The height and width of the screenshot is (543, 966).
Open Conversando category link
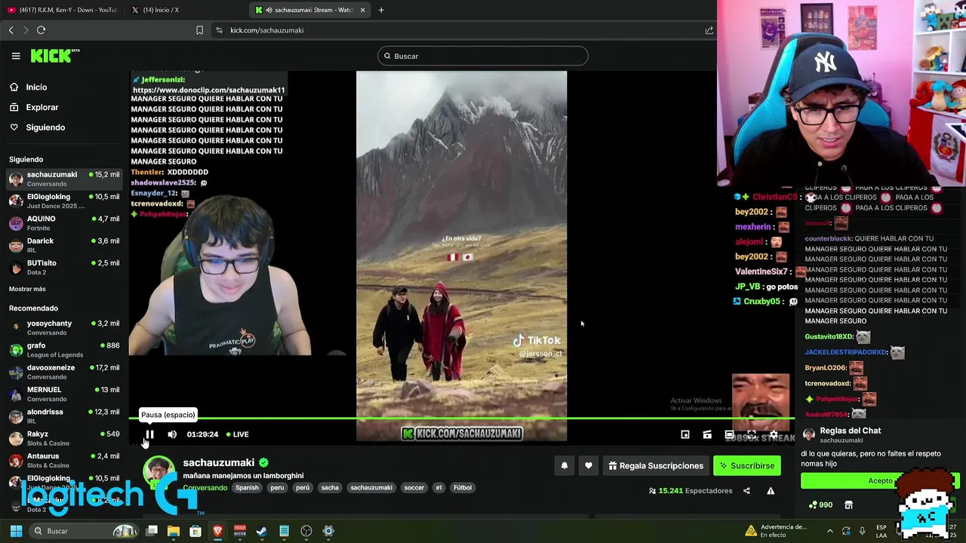[x=205, y=488]
